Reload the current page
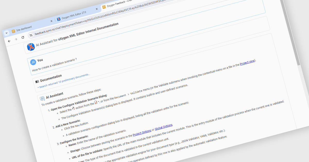This screenshot has height=162, width=309. pyautogui.click(x=23, y=37)
